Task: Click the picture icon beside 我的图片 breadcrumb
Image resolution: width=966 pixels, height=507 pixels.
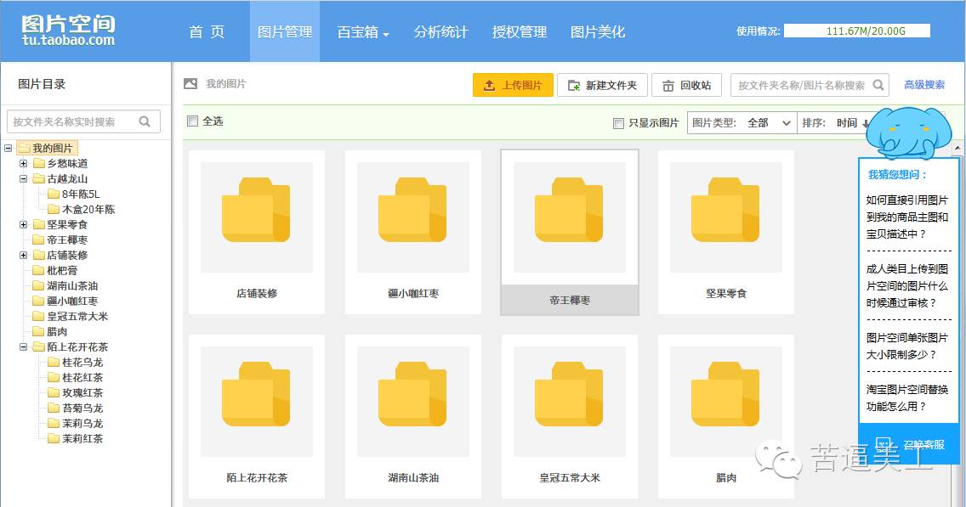Action: (x=191, y=83)
